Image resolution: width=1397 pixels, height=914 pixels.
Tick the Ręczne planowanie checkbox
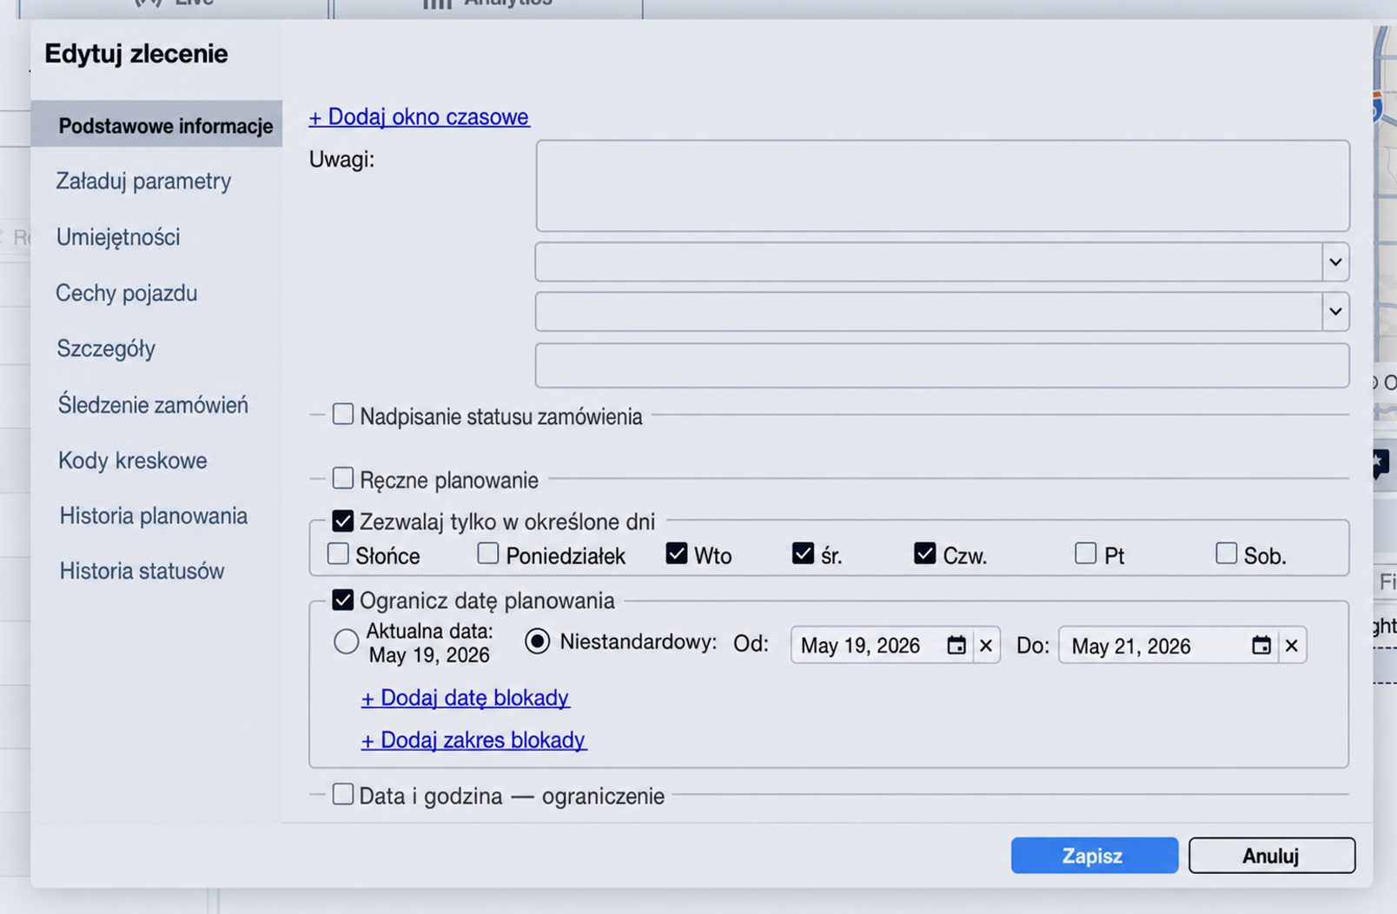click(x=343, y=478)
